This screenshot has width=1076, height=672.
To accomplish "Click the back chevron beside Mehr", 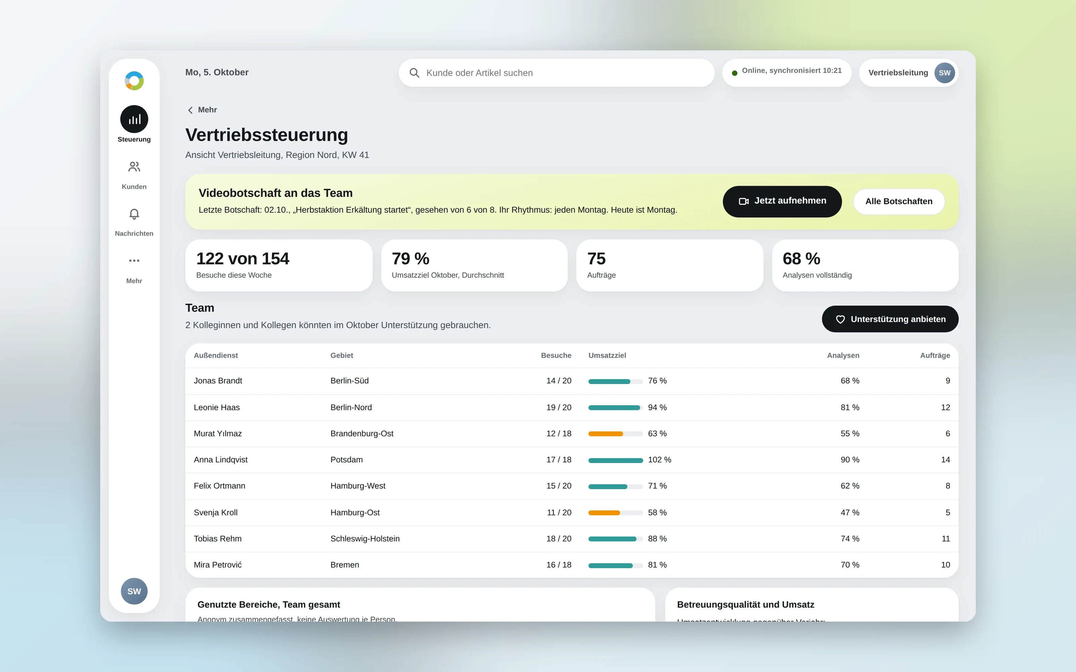I will pyautogui.click(x=190, y=110).
